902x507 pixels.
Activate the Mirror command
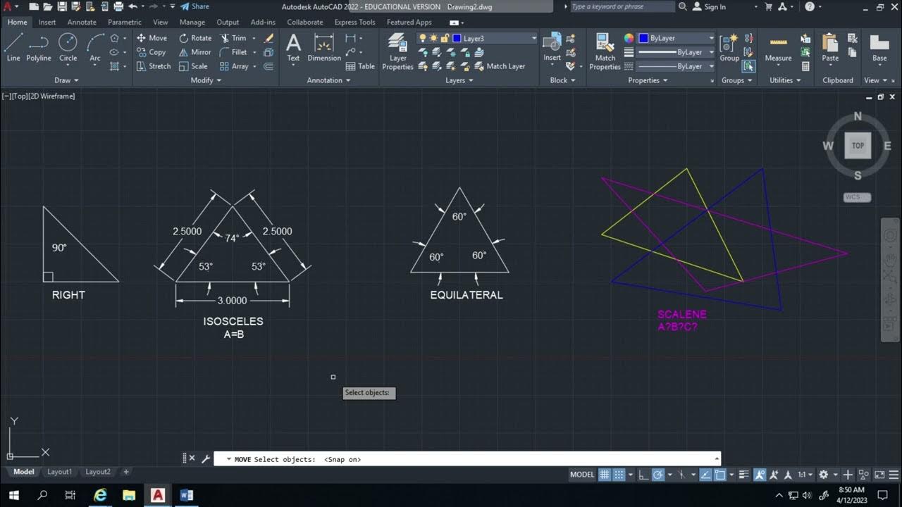pyautogui.click(x=195, y=52)
